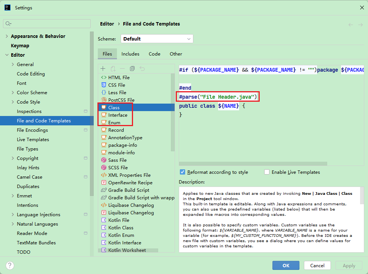Select the CSS File template

117,85
